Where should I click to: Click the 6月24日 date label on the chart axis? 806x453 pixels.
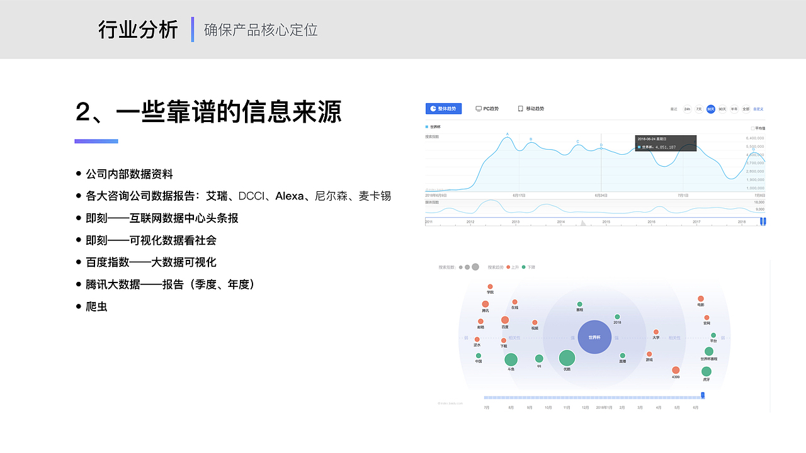pyautogui.click(x=601, y=196)
